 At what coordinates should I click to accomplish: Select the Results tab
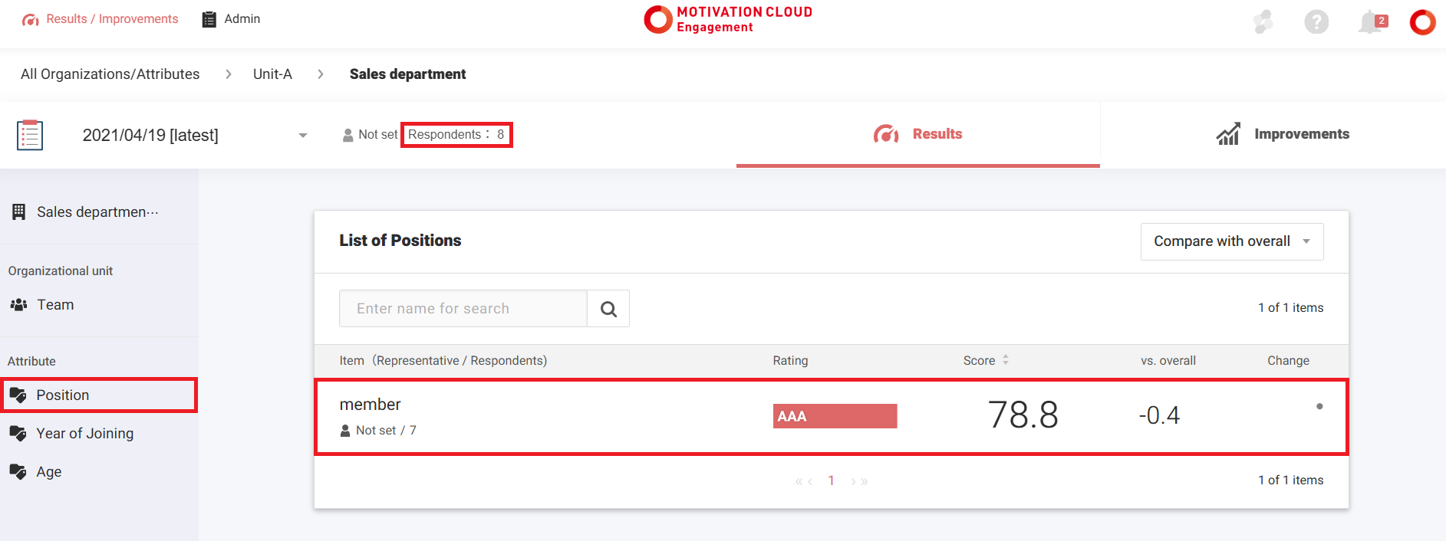click(917, 134)
